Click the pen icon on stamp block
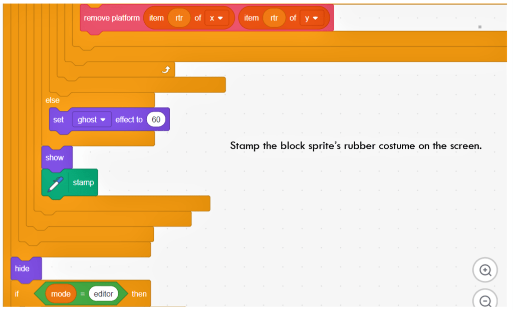The image size is (513, 310). 56,183
